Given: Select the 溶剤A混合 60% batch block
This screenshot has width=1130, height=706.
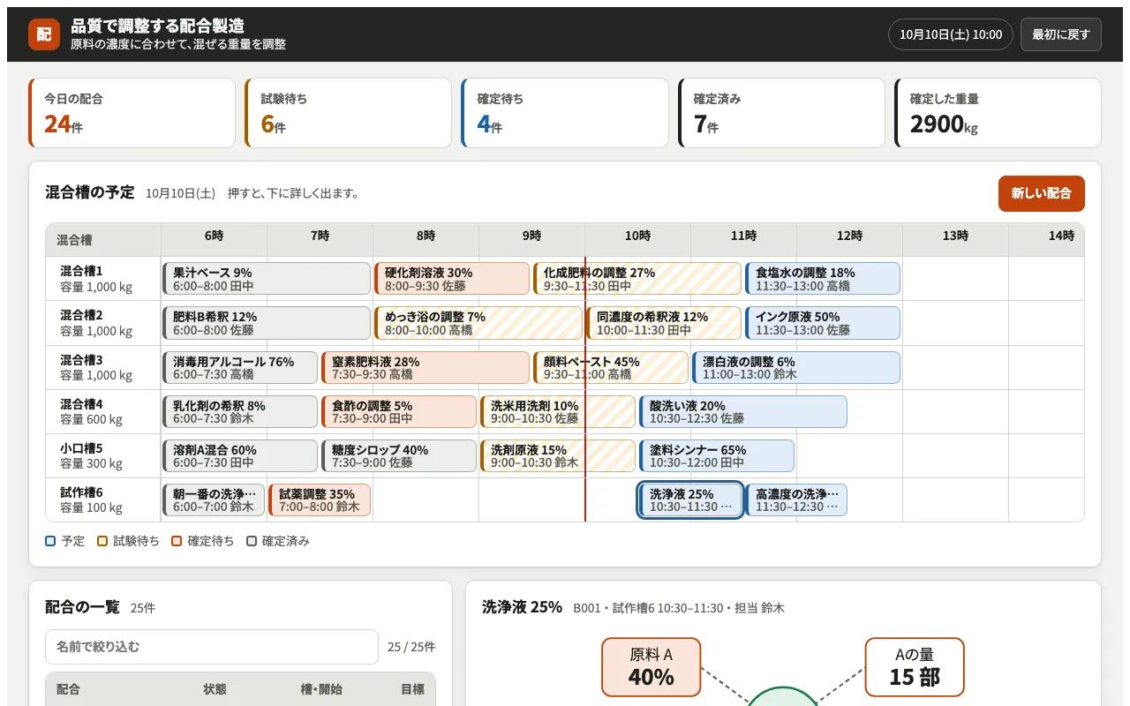Looking at the screenshot, I should (x=240, y=456).
